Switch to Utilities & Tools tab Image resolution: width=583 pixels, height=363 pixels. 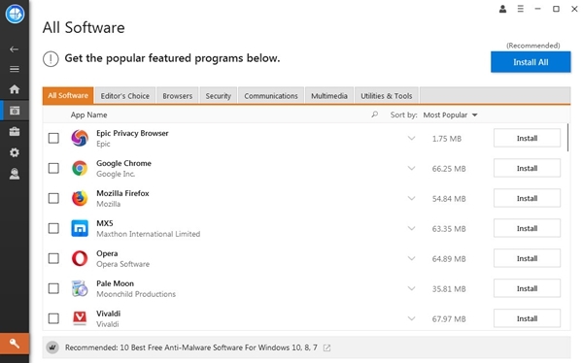(x=387, y=96)
